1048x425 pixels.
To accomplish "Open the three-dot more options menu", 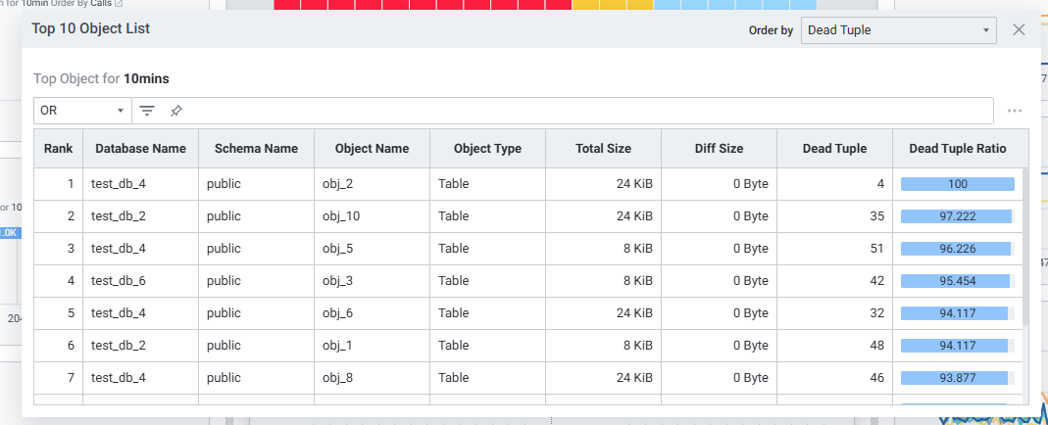I will tap(1015, 111).
